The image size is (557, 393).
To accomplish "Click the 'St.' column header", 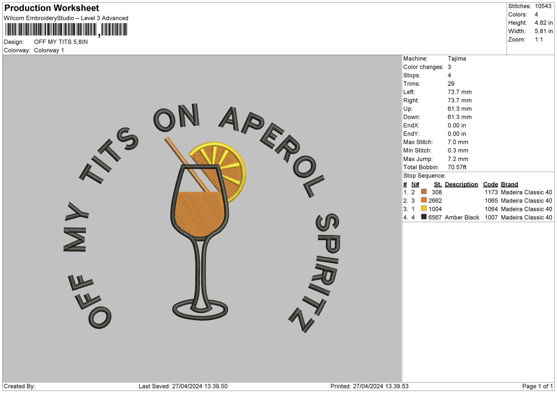I will [x=438, y=184].
